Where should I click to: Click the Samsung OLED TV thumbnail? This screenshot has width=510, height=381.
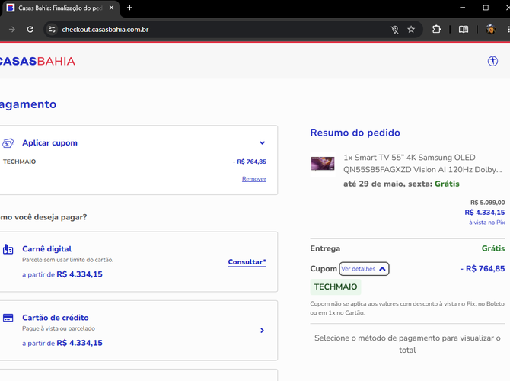pos(322,164)
